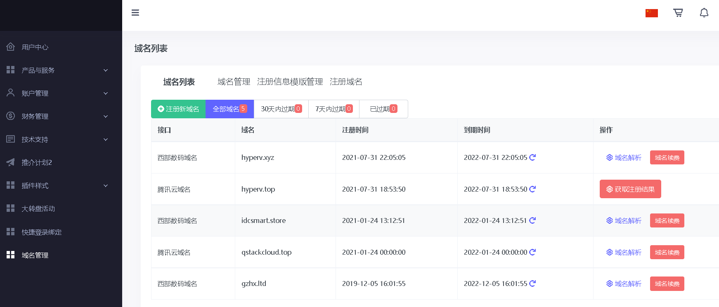Click the domain name qstackcloud.top

click(266, 252)
